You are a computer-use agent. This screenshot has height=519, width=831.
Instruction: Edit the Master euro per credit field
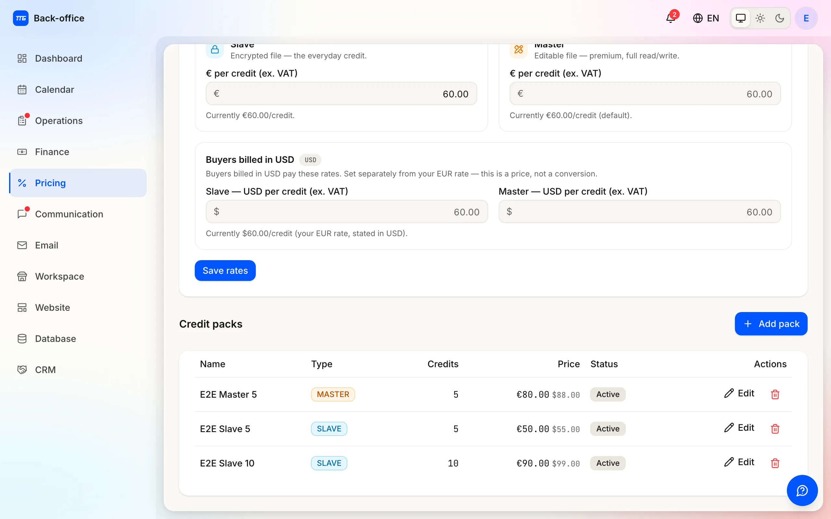pos(645,93)
